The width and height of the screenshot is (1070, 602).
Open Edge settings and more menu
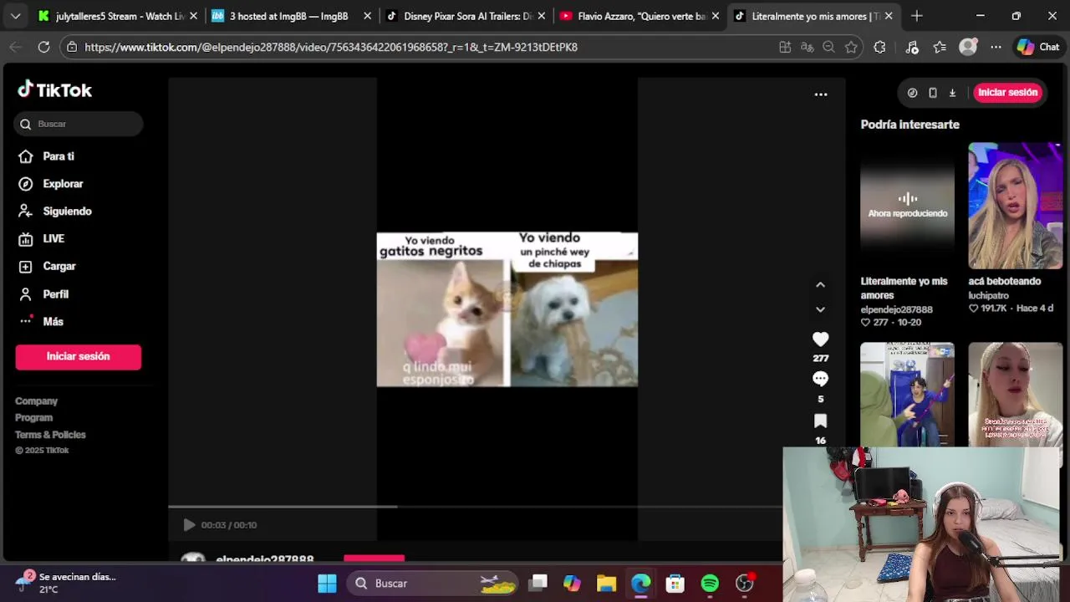(x=996, y=48)
